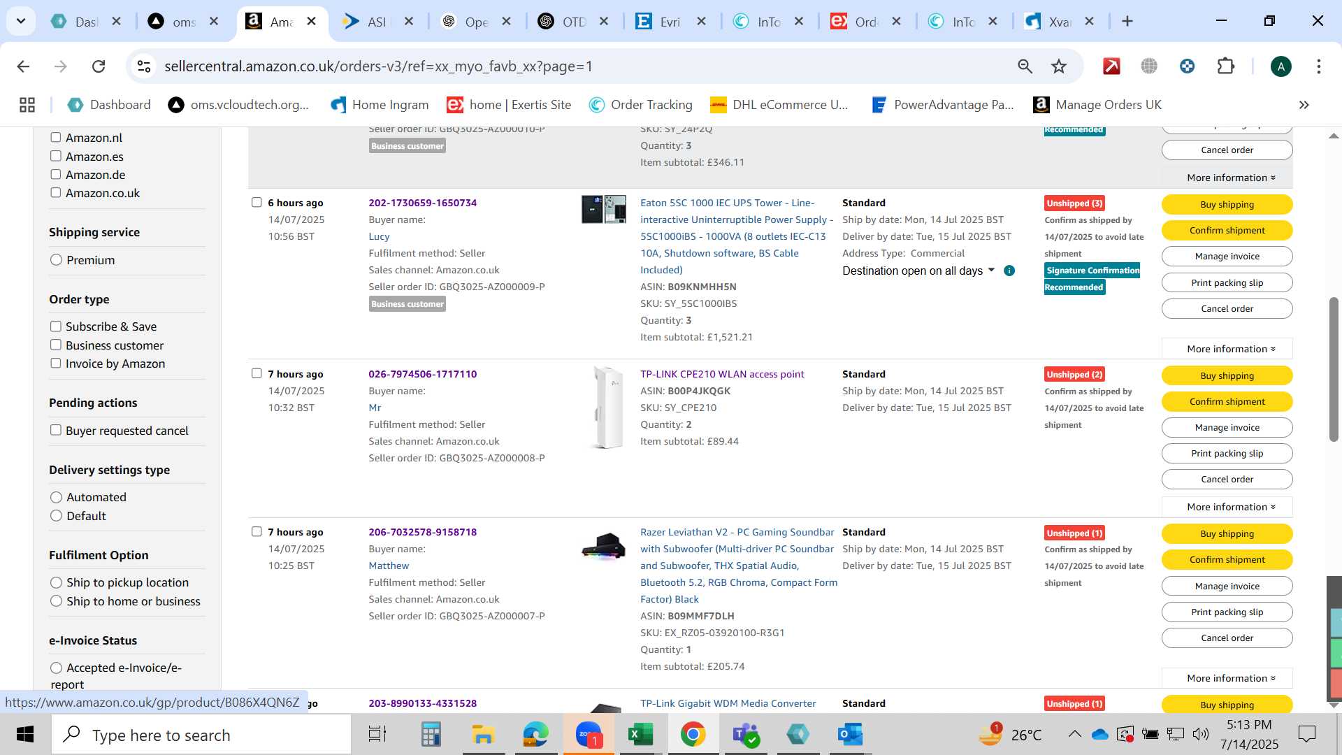Open Microsoft Edge from the taskbar

point(535,735)
